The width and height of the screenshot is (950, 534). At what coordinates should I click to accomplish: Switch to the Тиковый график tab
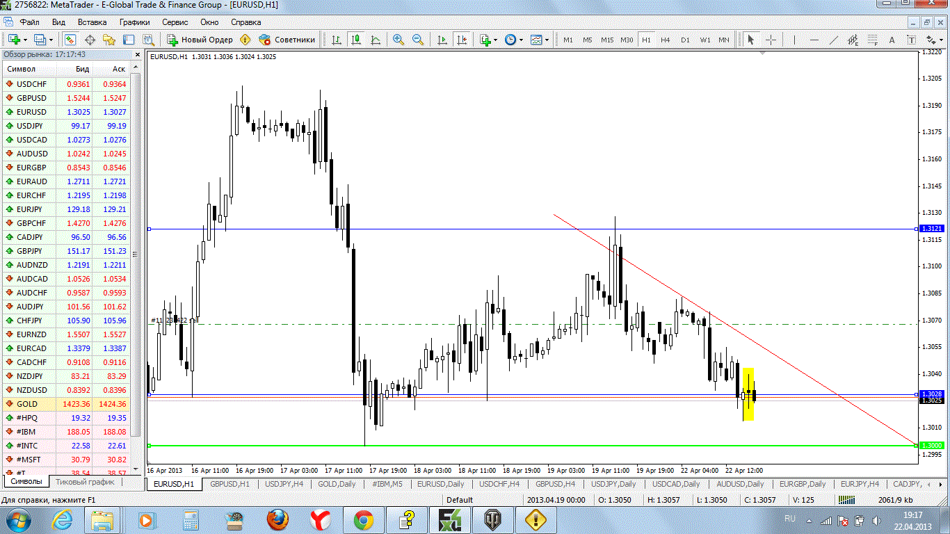(x=85, y=481)
